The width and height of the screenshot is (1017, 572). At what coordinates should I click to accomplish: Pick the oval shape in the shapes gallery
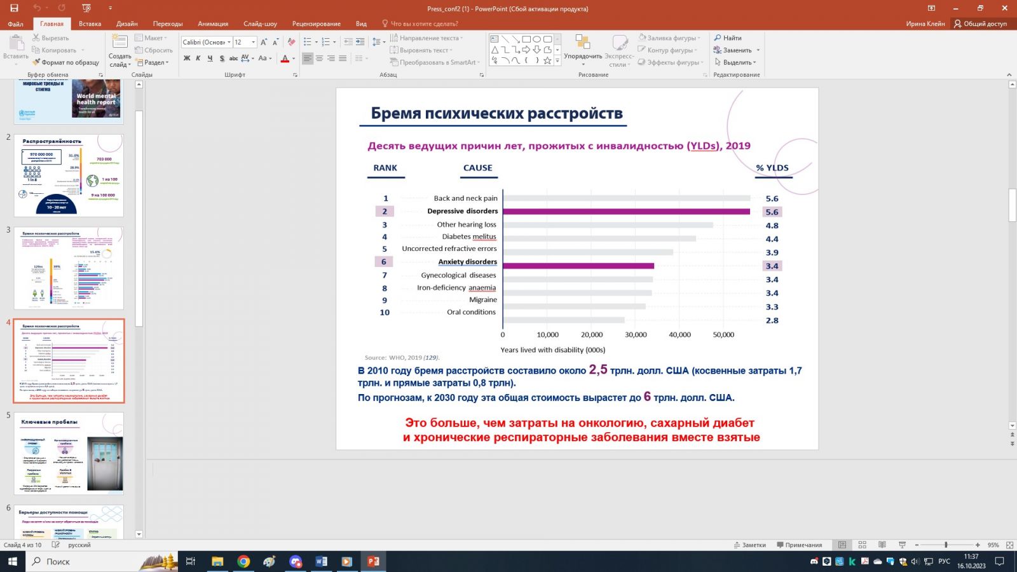tap(537, 39)
